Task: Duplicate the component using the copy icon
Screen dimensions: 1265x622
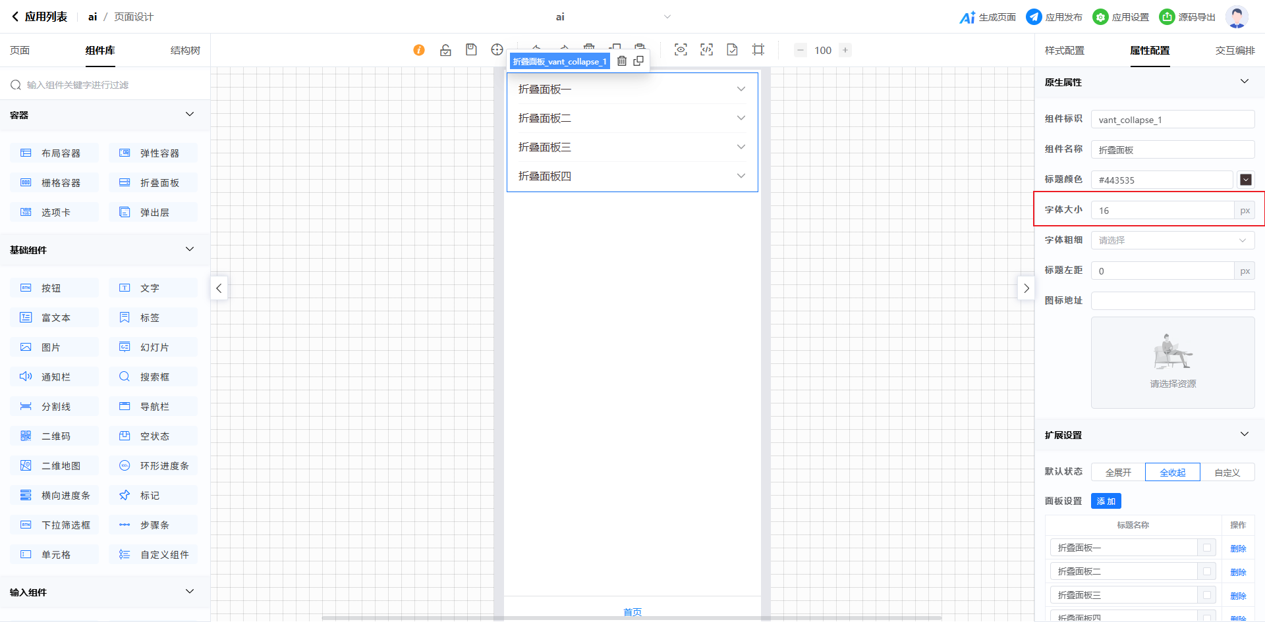Action: (638, 61)
